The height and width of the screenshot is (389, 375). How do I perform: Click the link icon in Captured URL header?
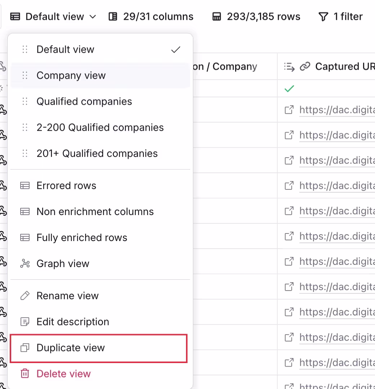point(305,66)
